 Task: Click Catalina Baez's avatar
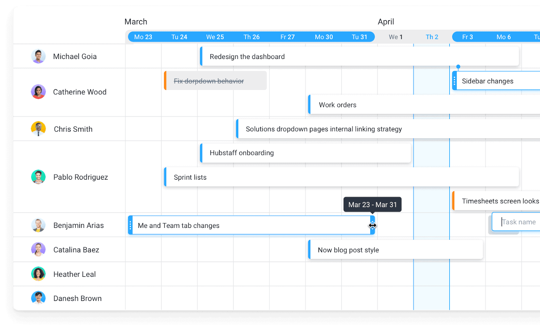(x=38, y=249)
